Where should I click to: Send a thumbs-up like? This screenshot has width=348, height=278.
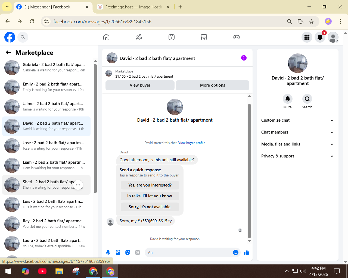coord(247,252)
